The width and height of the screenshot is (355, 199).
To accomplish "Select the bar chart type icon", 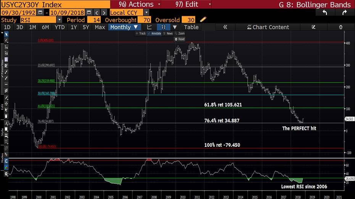I will [163, 27].
